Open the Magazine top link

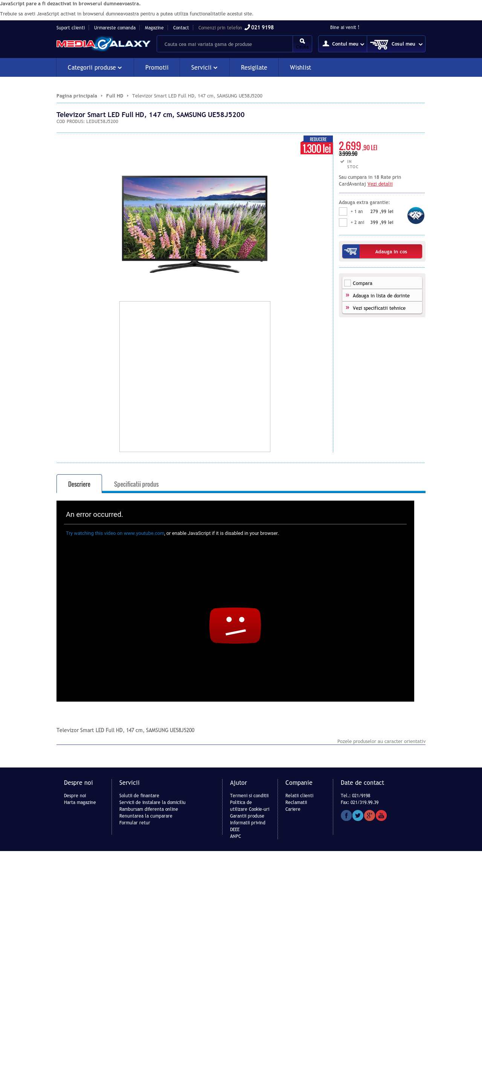coord(154,28)
